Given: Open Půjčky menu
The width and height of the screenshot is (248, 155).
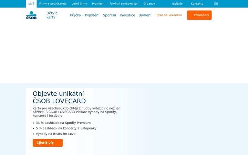Looking at the screenshot, I should (75, 15).
